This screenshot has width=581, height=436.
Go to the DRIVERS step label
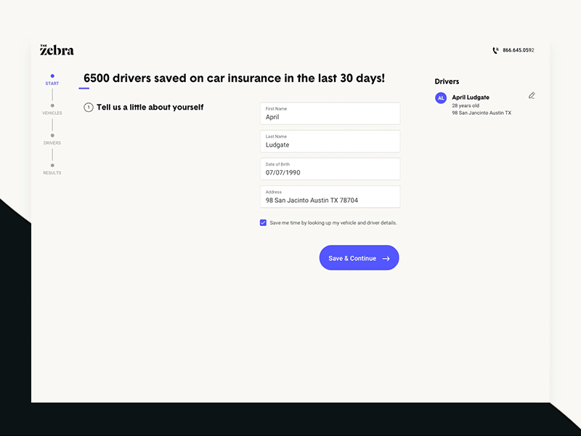(52, 143)
